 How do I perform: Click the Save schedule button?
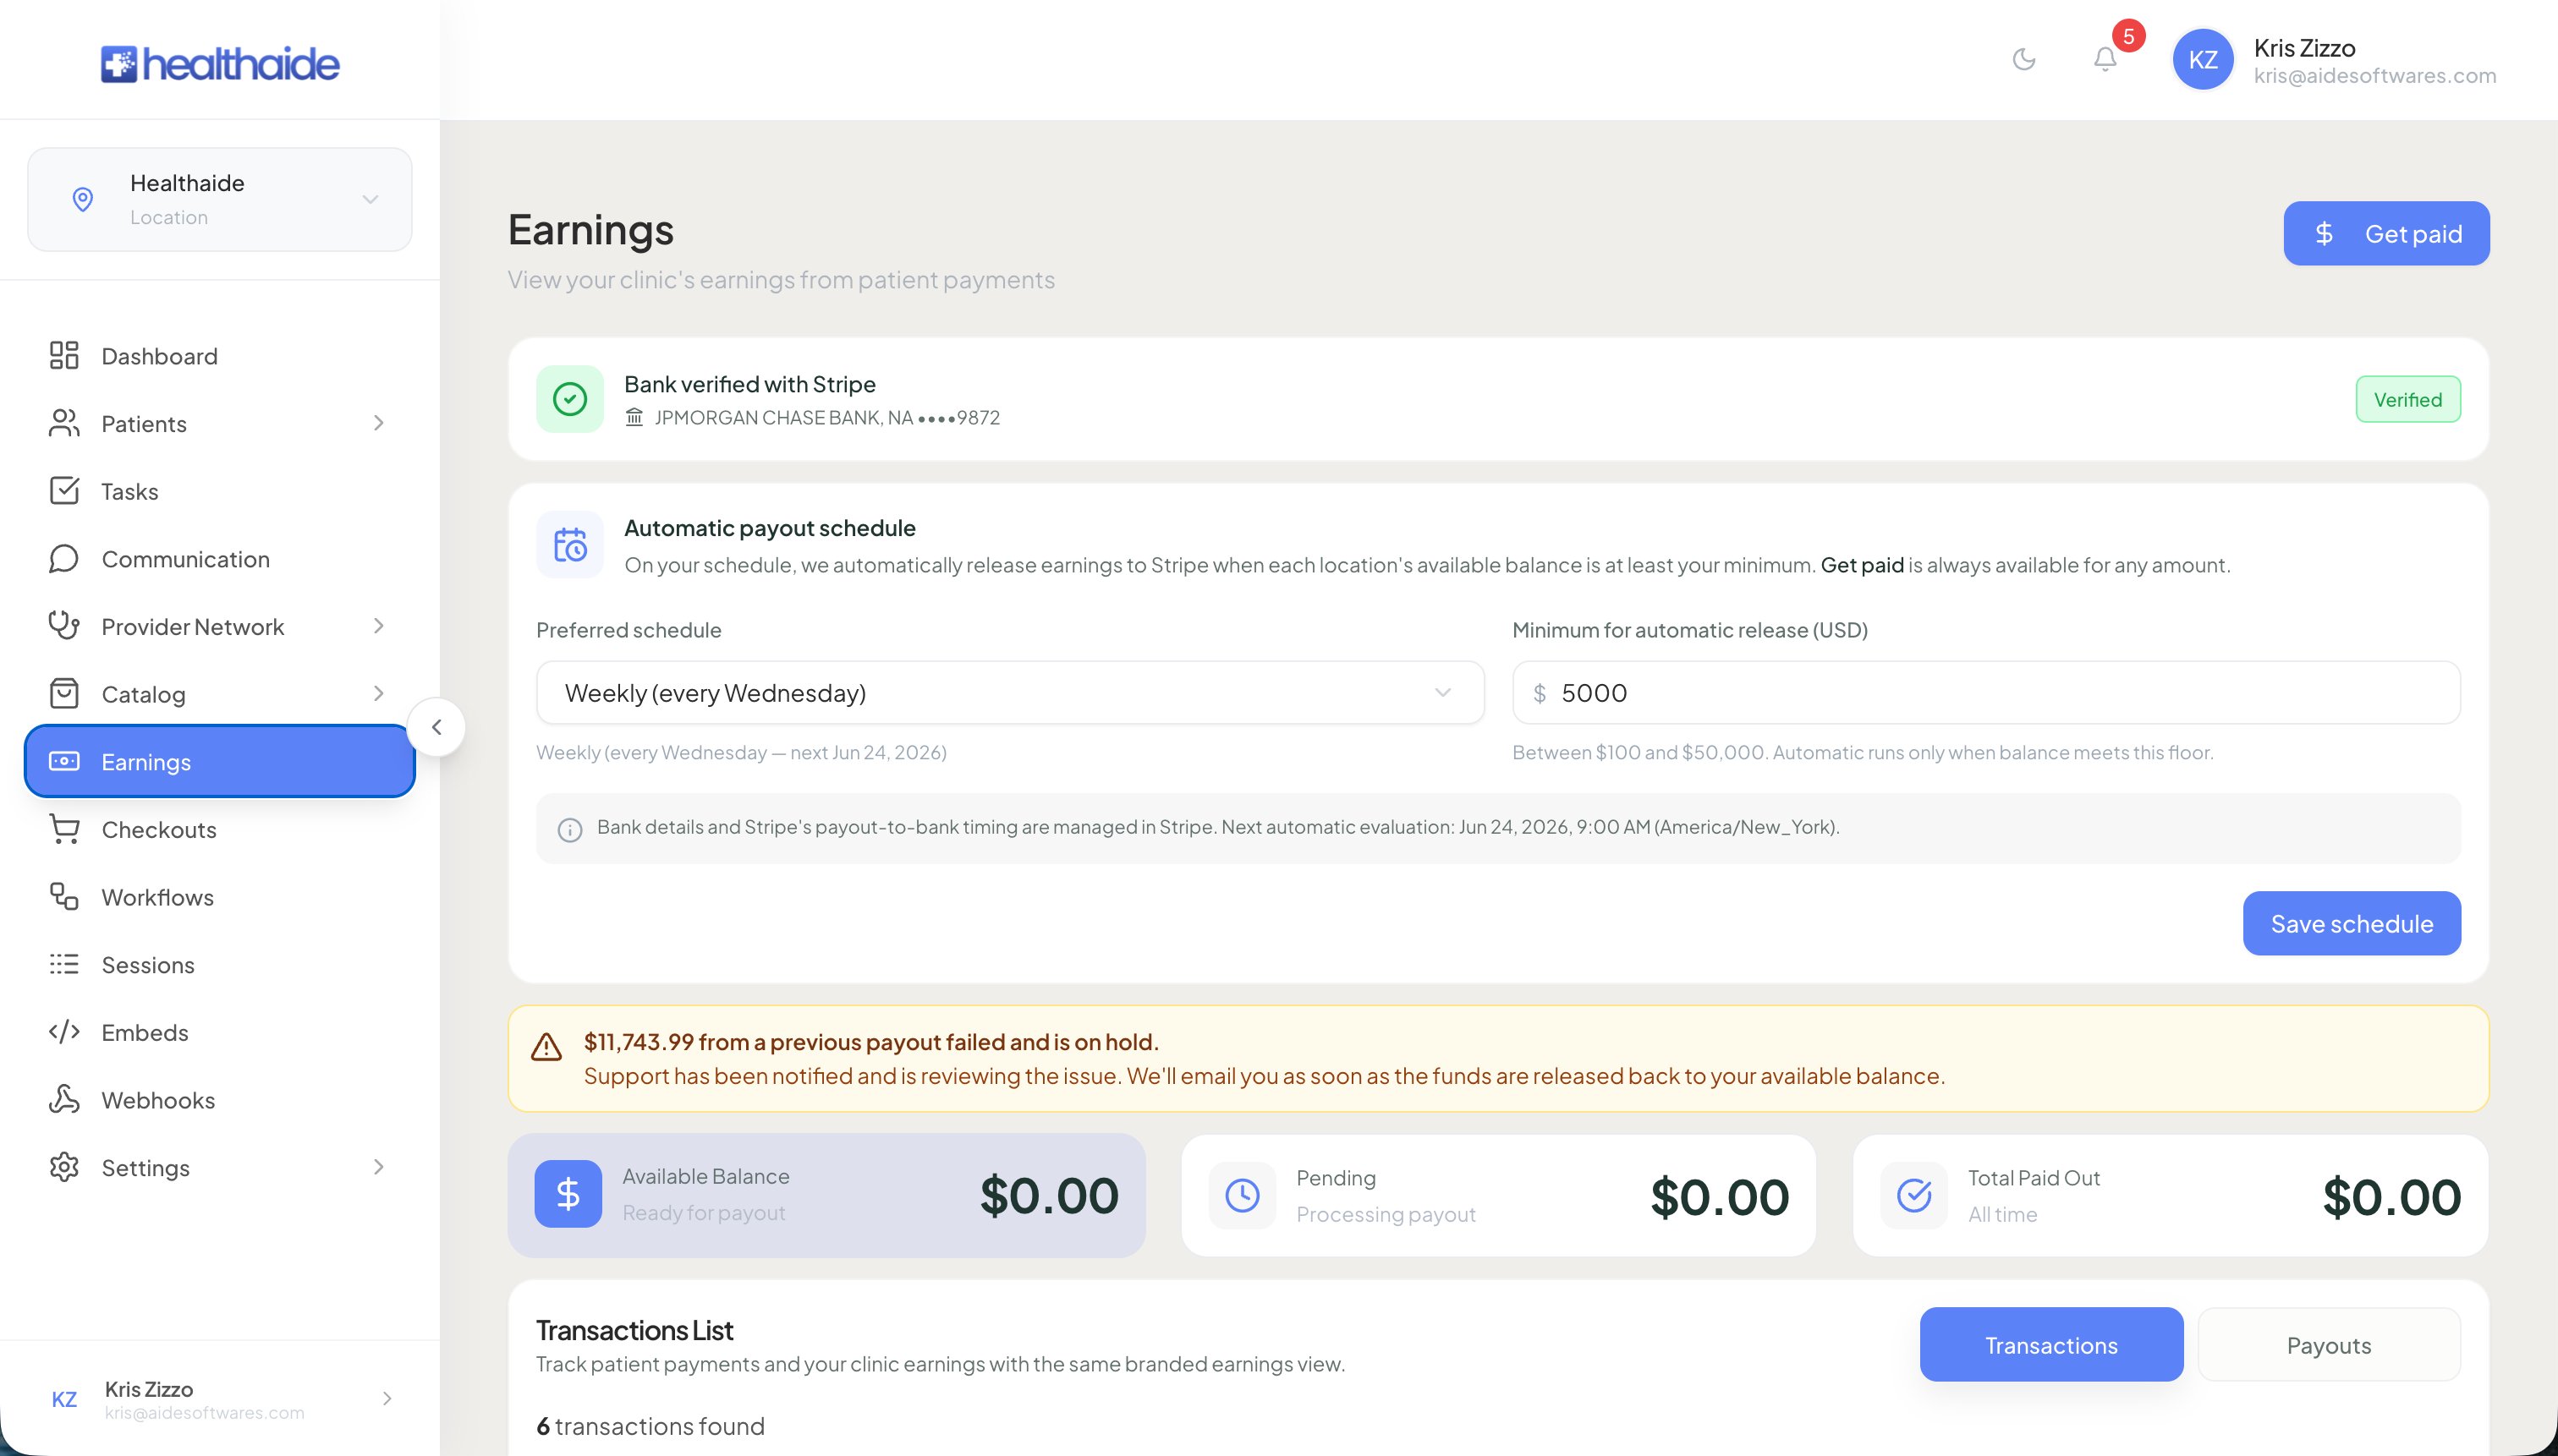2351,923
